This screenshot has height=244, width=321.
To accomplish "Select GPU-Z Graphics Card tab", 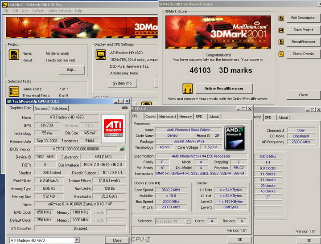I will point(20,108).
